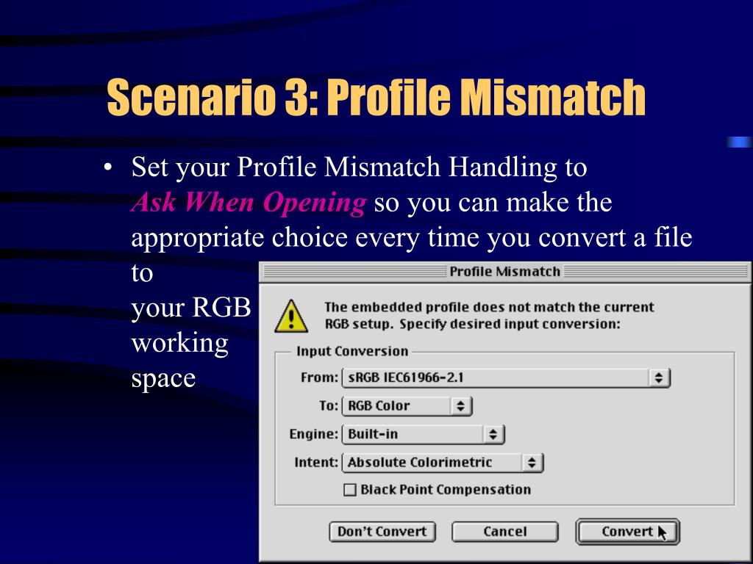
Task: Click the Cancel button
Action: click(x=505, y=532)
